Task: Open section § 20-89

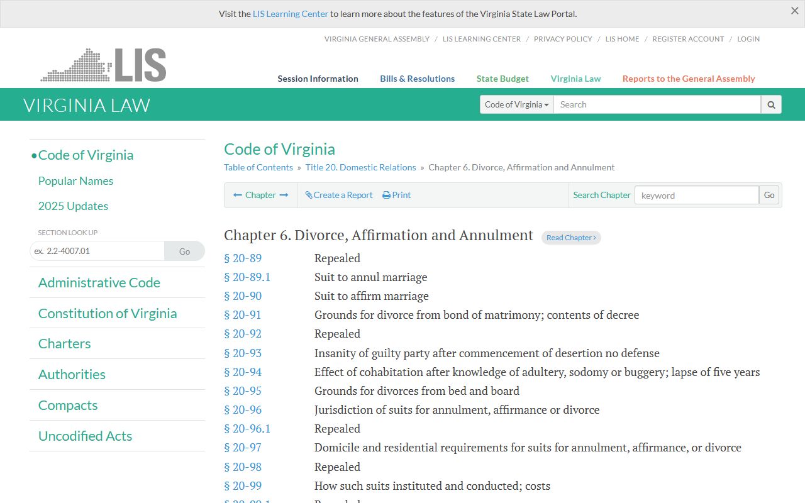Action: pyautogui.click(x=243, y=258)
